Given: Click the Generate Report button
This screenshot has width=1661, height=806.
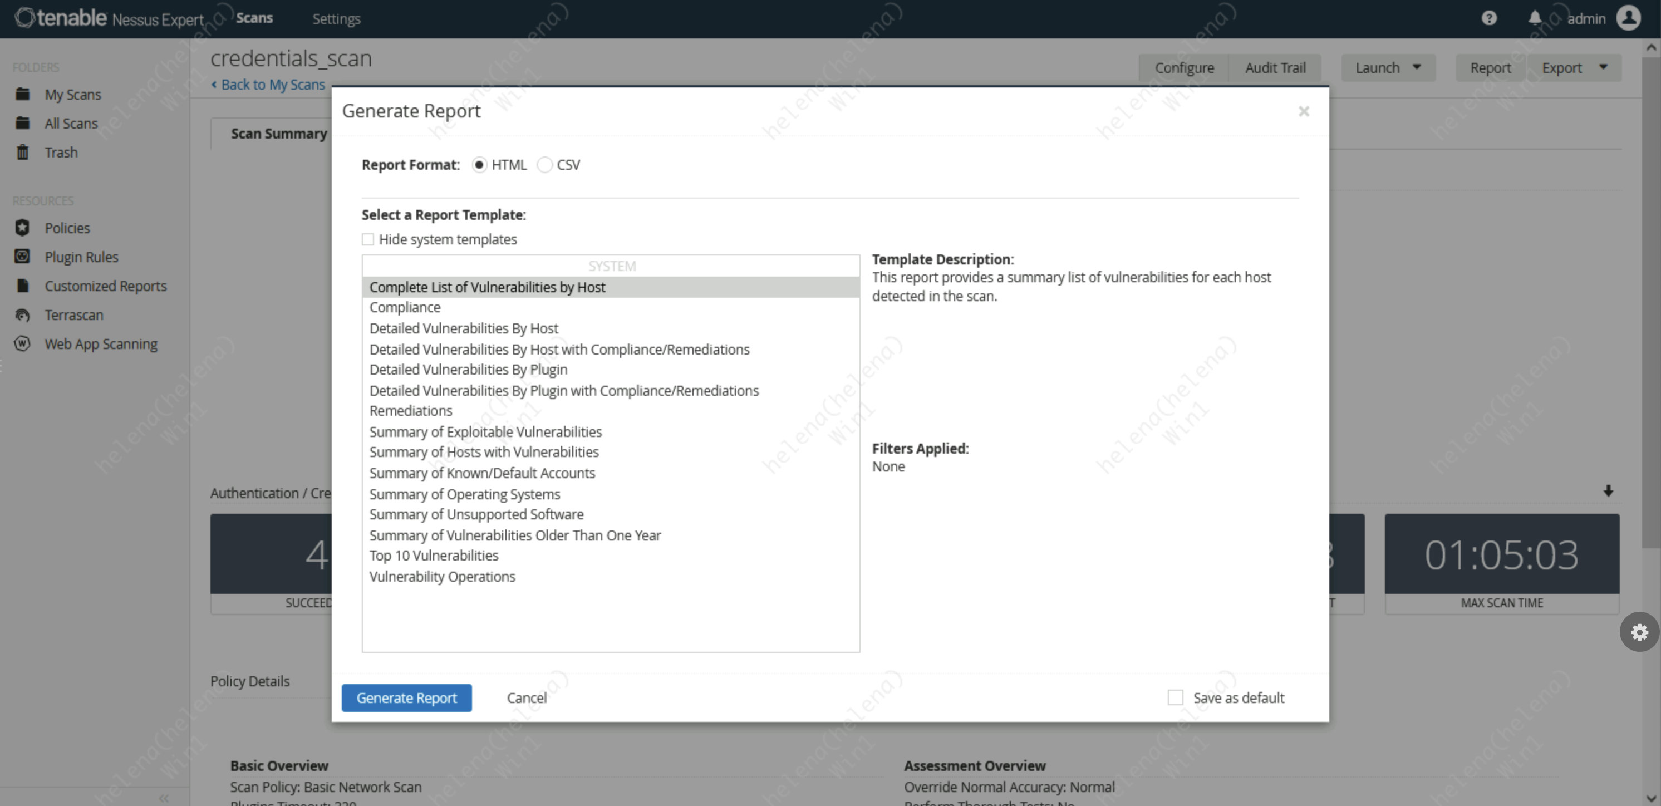Looking at the screenshot, I should click(x=406, y=697).
